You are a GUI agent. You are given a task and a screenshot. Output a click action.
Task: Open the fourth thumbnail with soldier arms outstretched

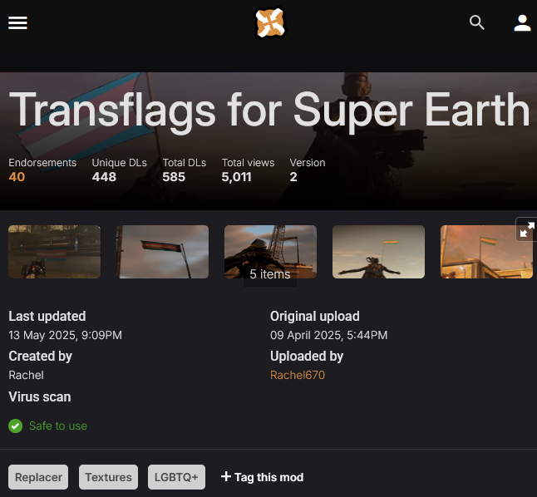click(x=378, y=252)
